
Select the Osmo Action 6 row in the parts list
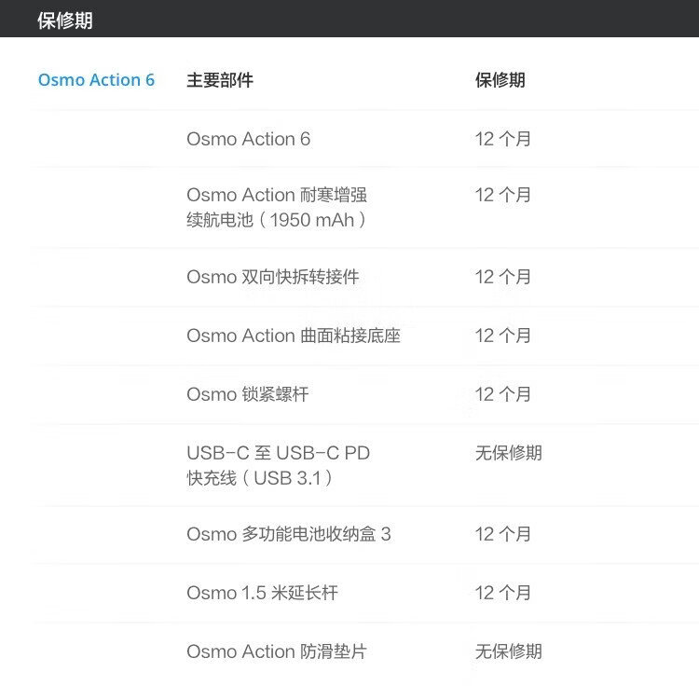tap(248, 139)
